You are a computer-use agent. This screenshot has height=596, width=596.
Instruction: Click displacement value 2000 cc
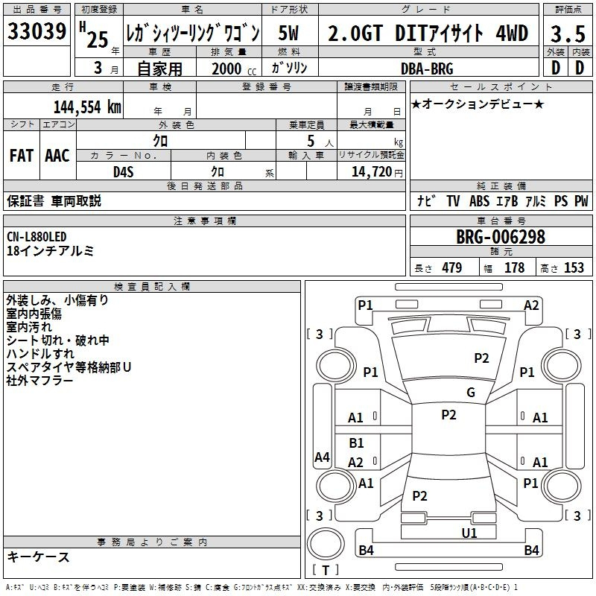[x=234, y=69]
